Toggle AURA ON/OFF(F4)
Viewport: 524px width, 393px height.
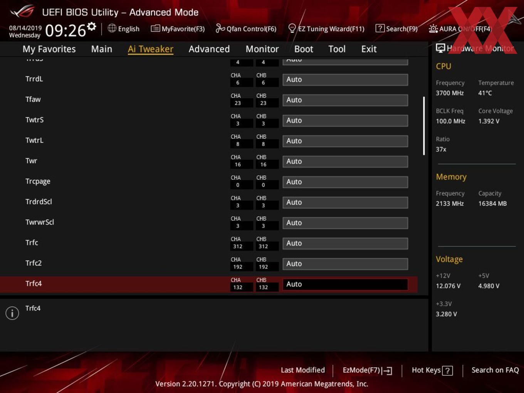[x=465, y=29]
